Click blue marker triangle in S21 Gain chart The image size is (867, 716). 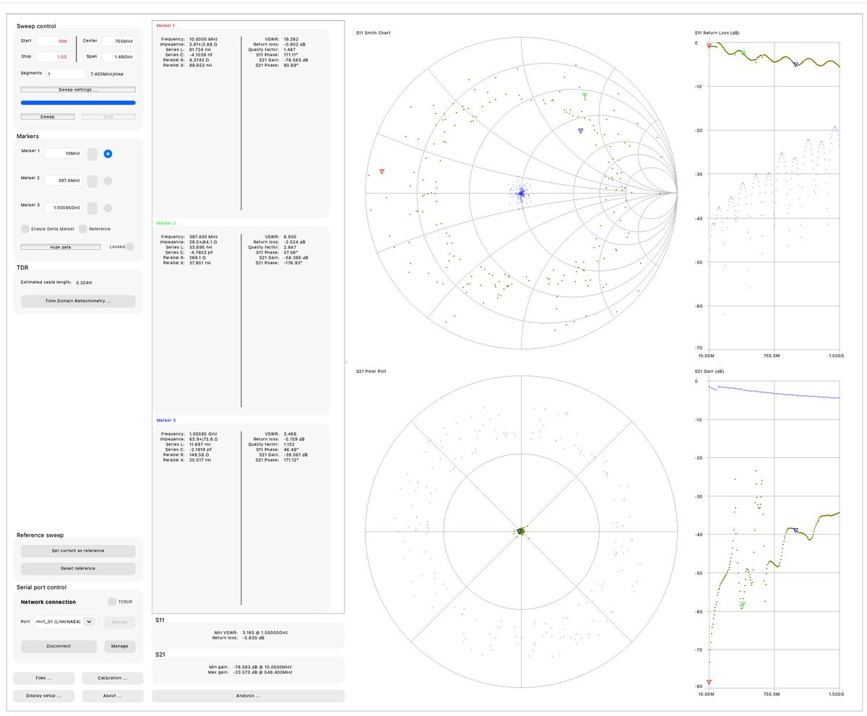point(795,530)
